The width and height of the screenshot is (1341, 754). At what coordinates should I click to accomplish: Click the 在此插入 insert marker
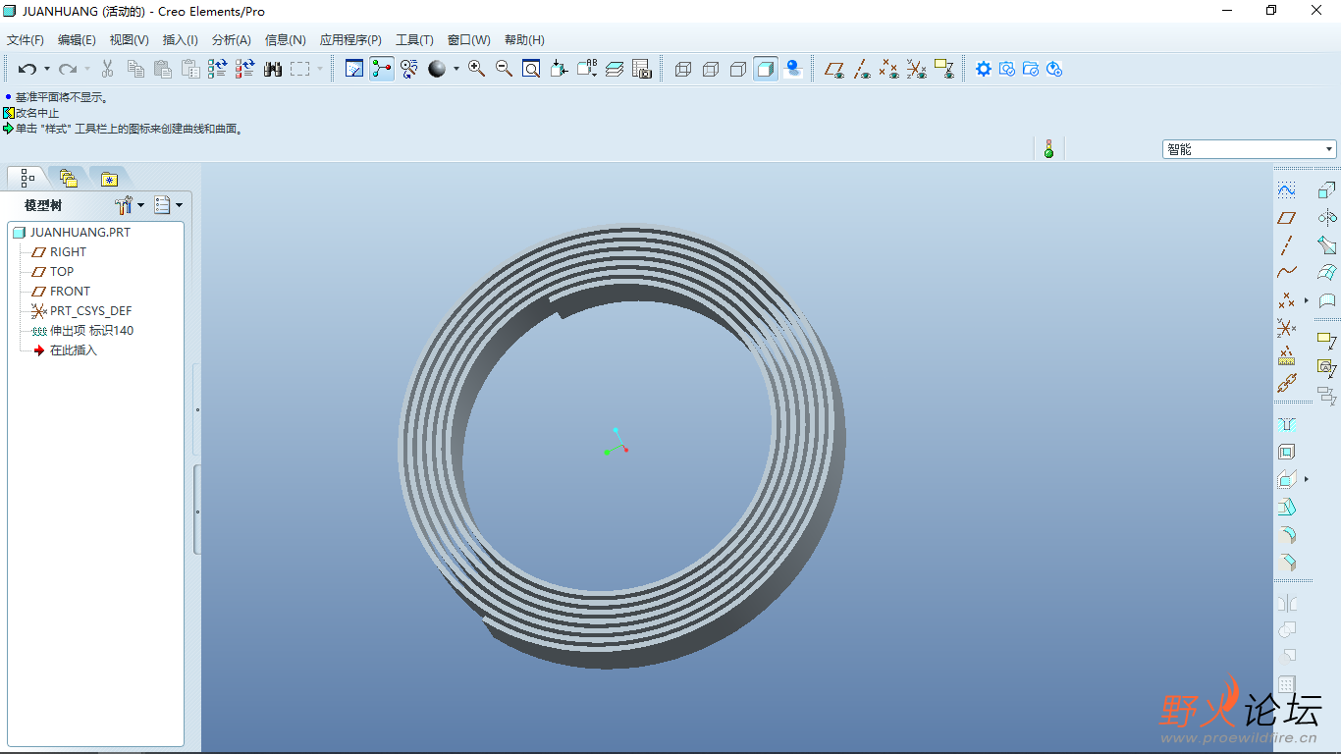(65, 350)
